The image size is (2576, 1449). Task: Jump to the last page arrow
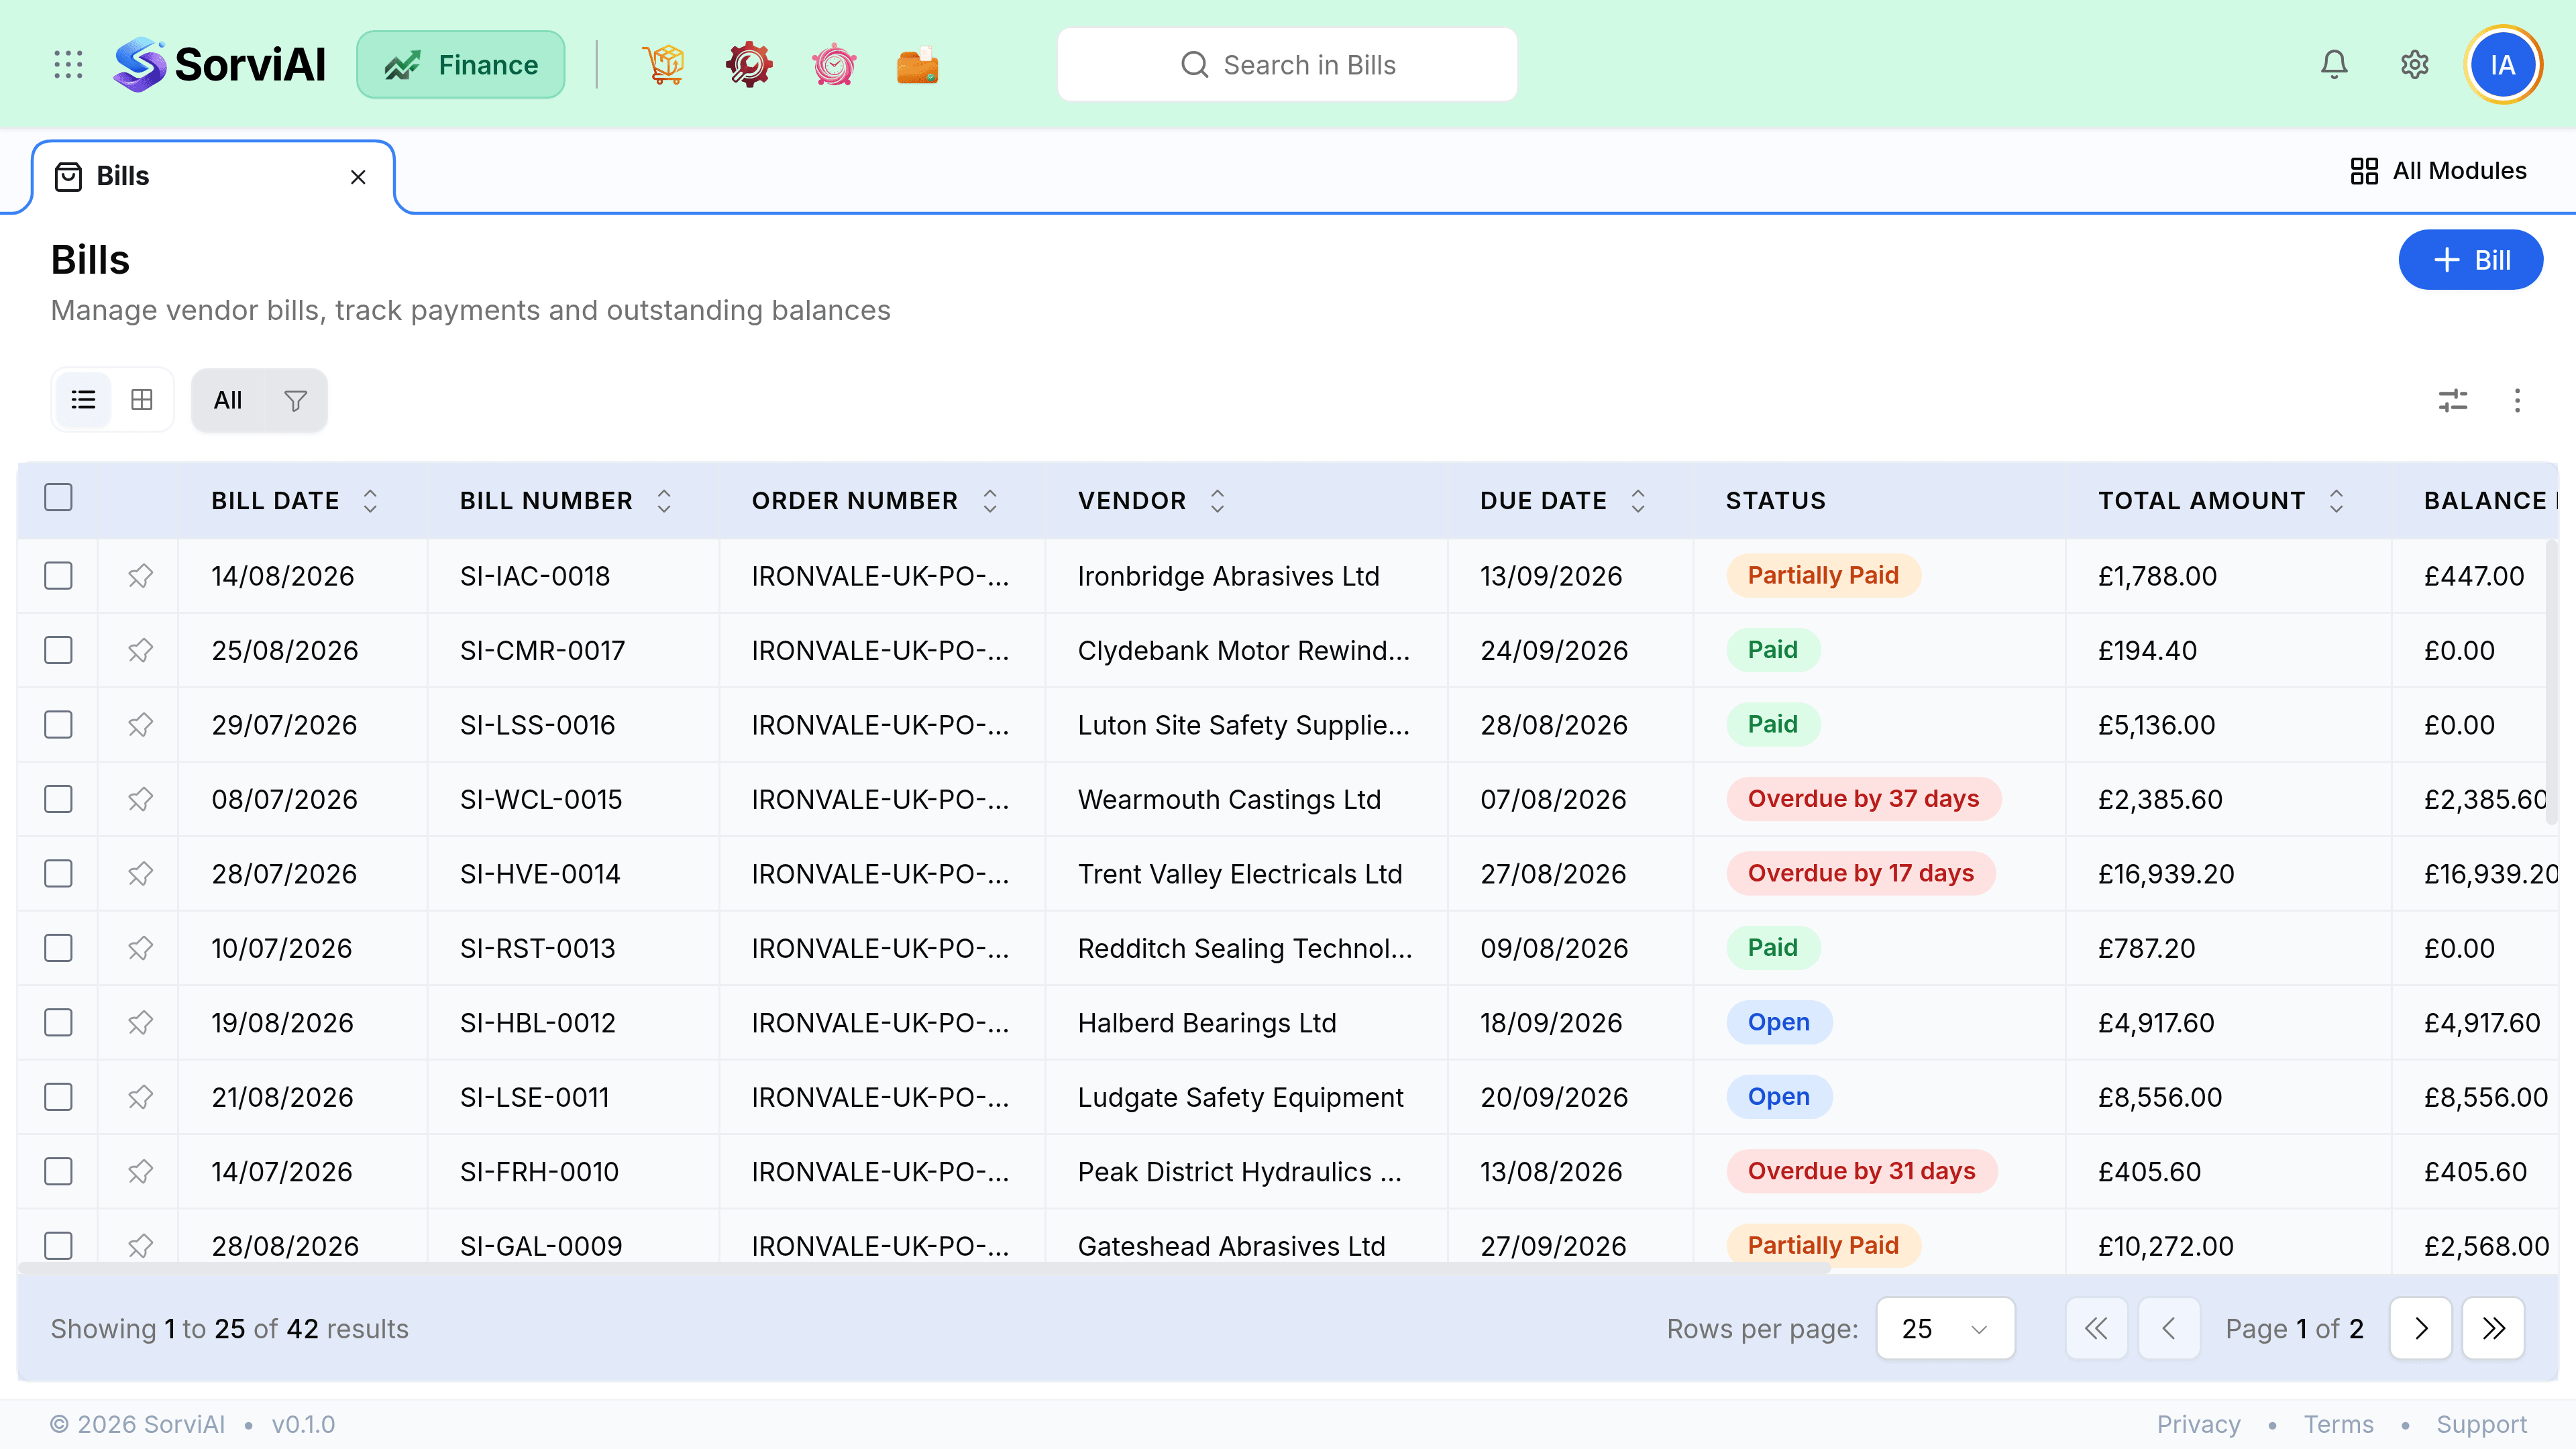(x=2493, y=1328)
